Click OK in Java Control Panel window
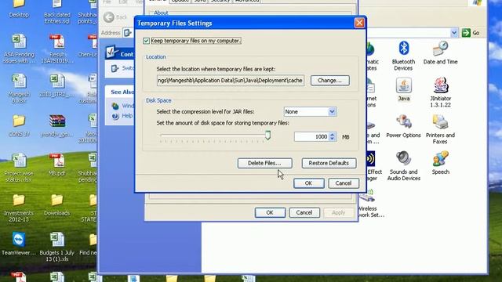Screen dimensions: 502x282 (270, 212)
